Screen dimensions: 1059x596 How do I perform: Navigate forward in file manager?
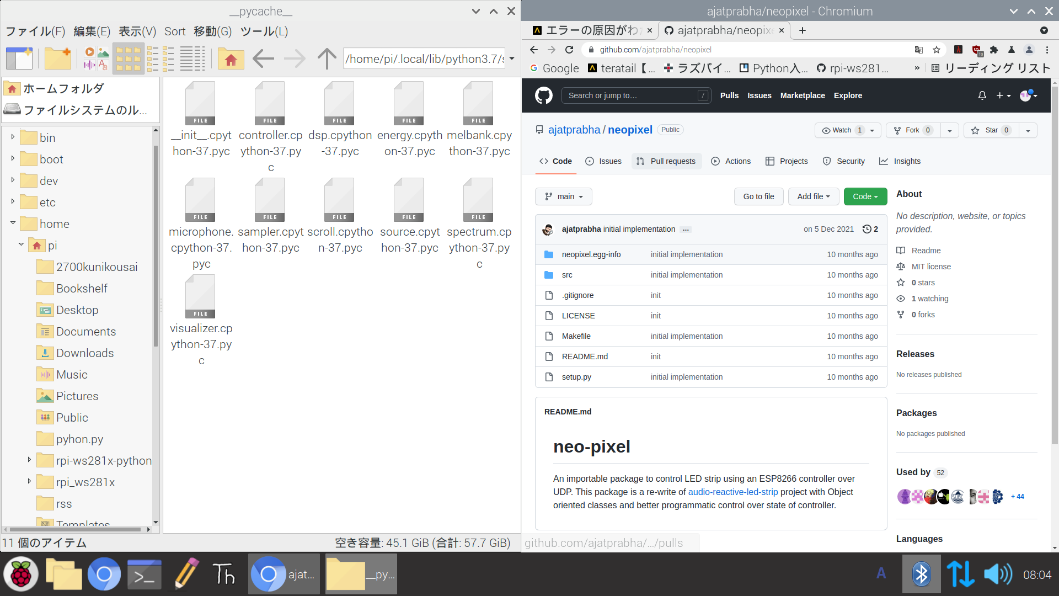click(x=295, y=58)
